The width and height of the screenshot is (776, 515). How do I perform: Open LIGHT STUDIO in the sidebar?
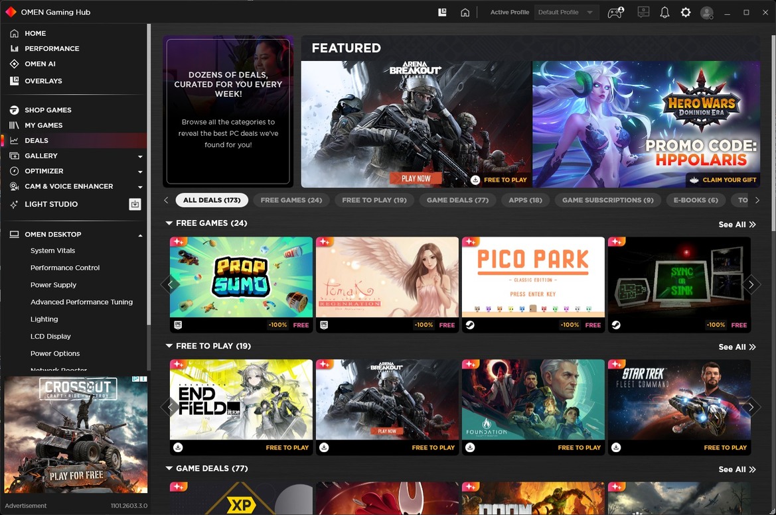click(x=51, y=204)
